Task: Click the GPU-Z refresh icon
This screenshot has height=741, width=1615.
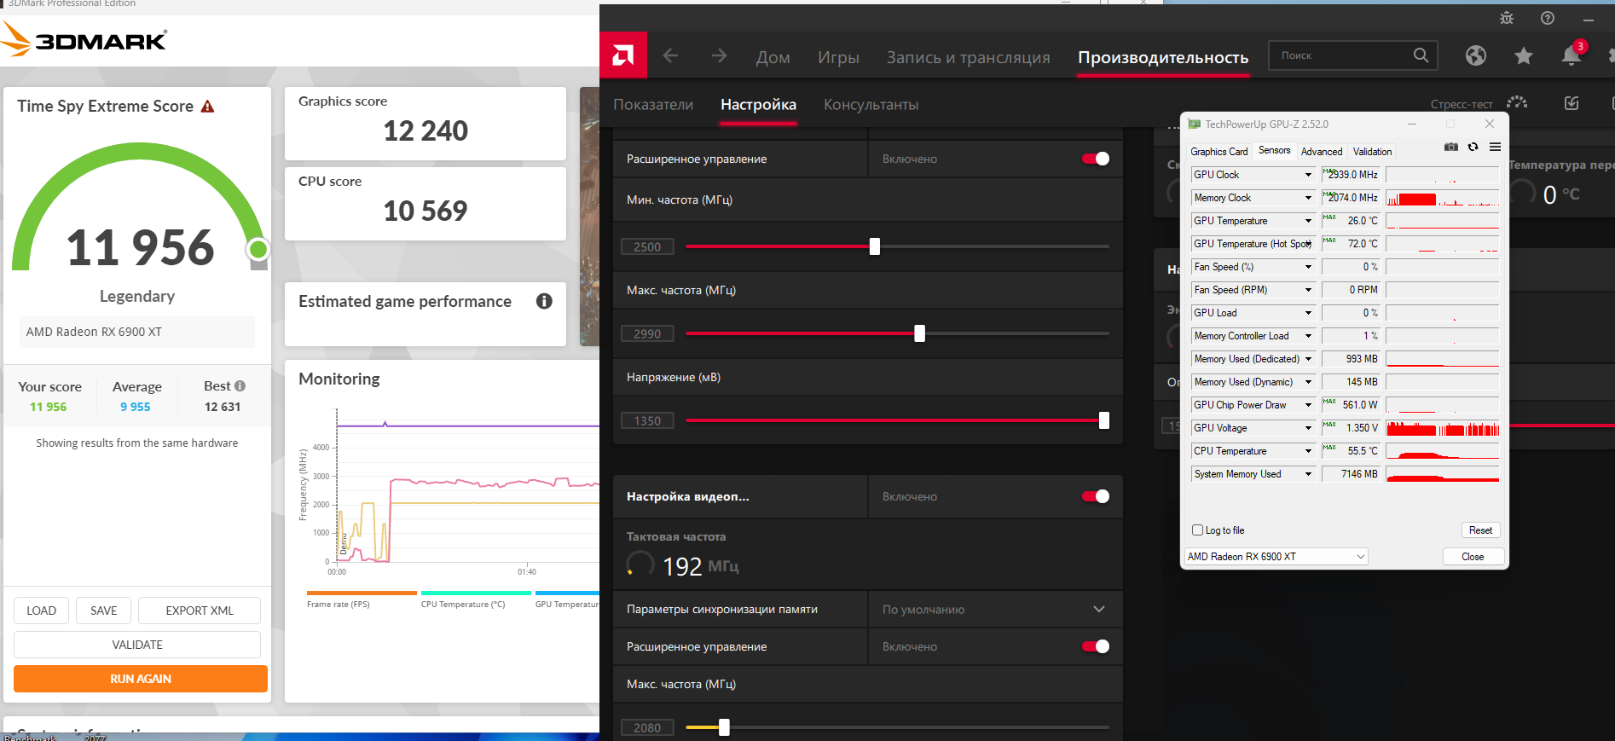Action: click(1473, 147)
